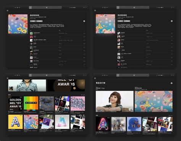Viewport: 181px width, 141px height.
Task: Open the white letter A playlist tile
Action: point(62,122)
